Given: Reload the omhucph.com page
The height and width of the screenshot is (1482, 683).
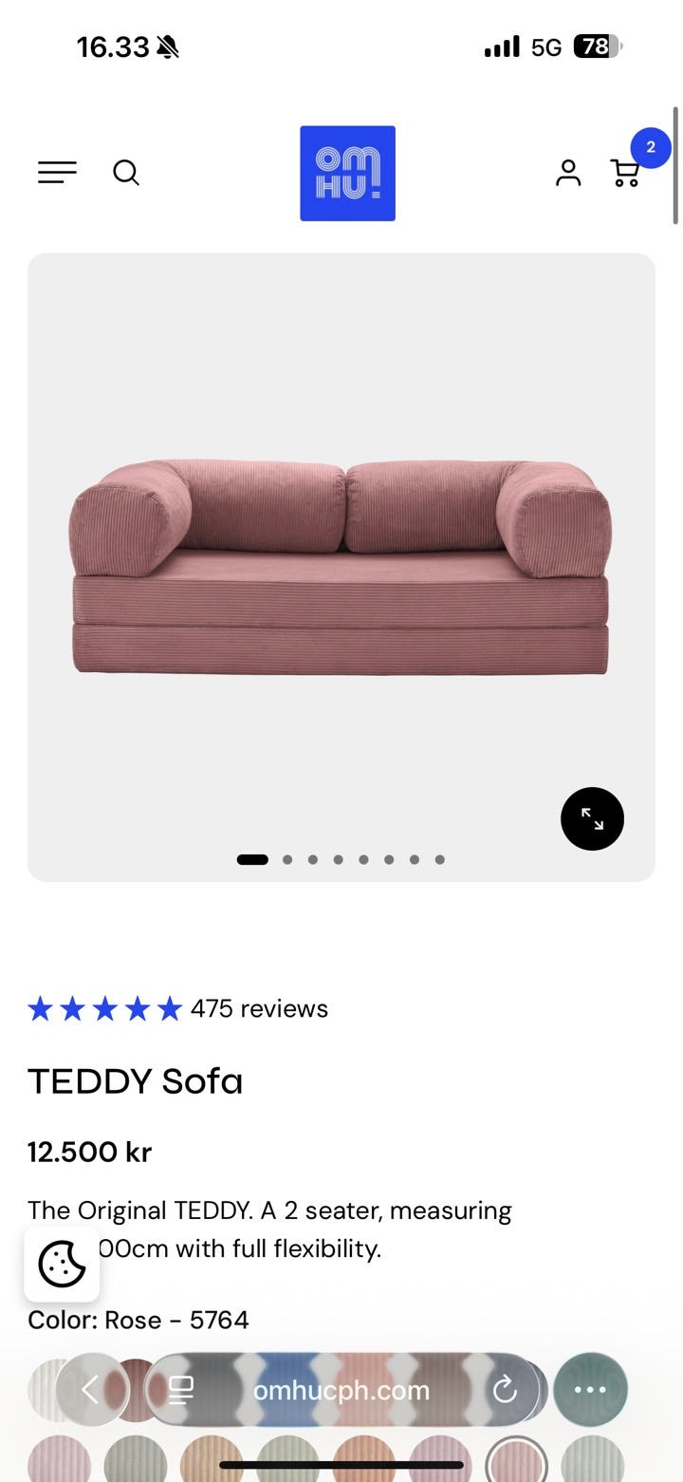Looking at the screenshot, I should coord(505,1391).
